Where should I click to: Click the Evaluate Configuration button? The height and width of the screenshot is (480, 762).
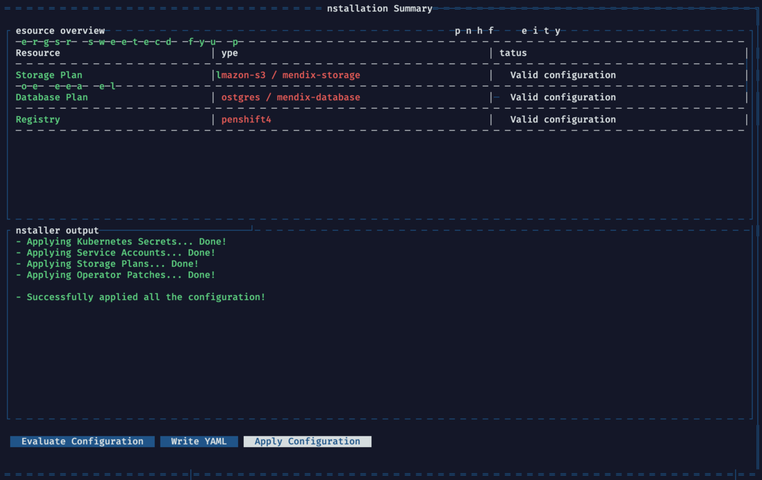point(83,441)
